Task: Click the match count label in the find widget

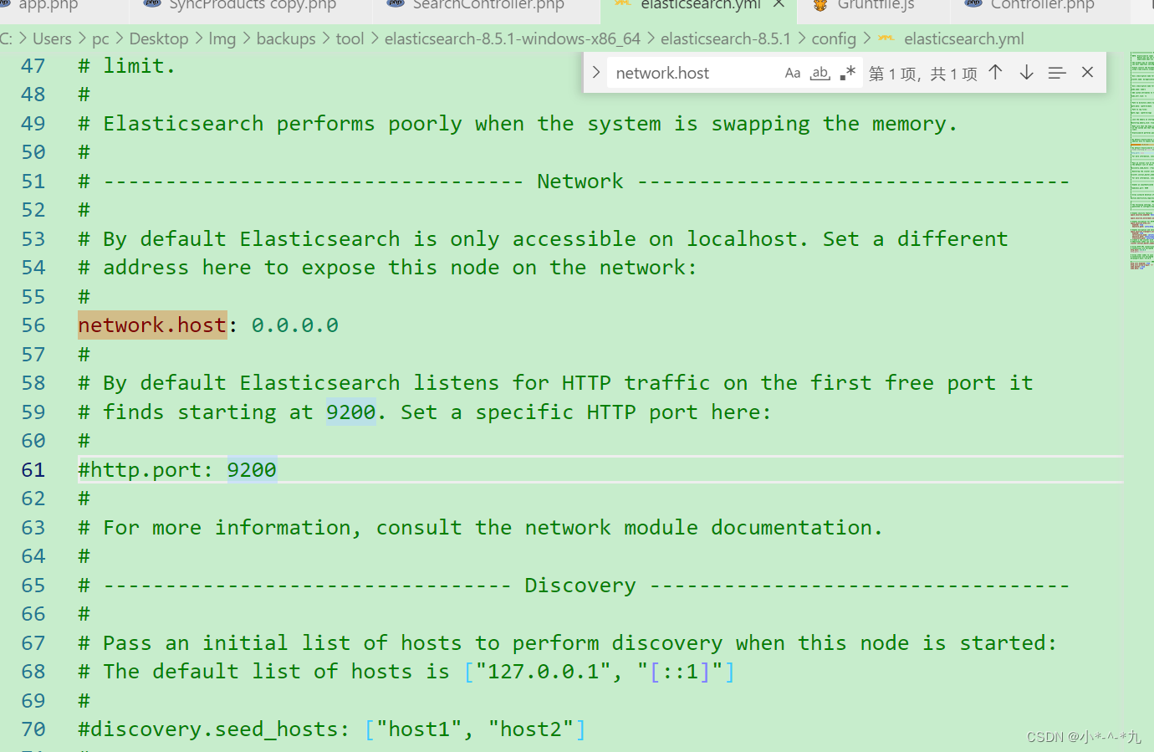Action: (x=923, y=74)
